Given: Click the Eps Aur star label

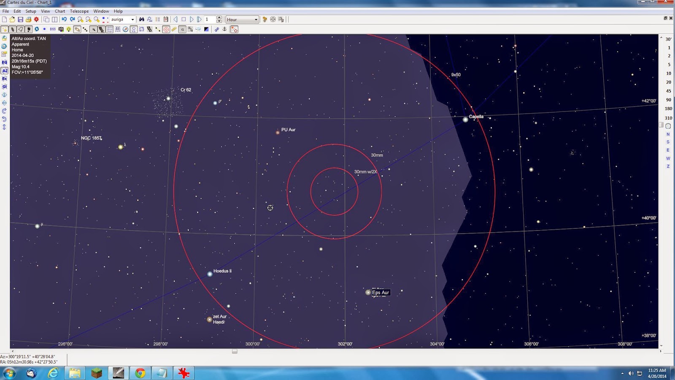Looking at the screenshot, I should pos(381,293).
